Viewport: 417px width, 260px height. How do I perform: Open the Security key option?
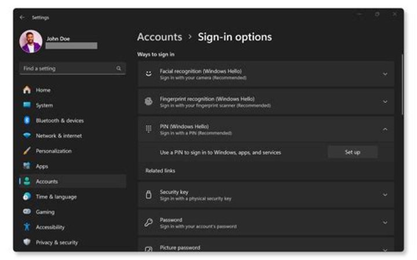266,195
